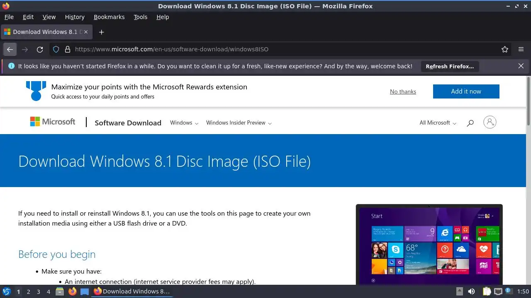The height and width of the screenshot is (298, 531).
Task: Switch to workspace 2 in pager
Action: pyautogui.click(x=28, y=292)
